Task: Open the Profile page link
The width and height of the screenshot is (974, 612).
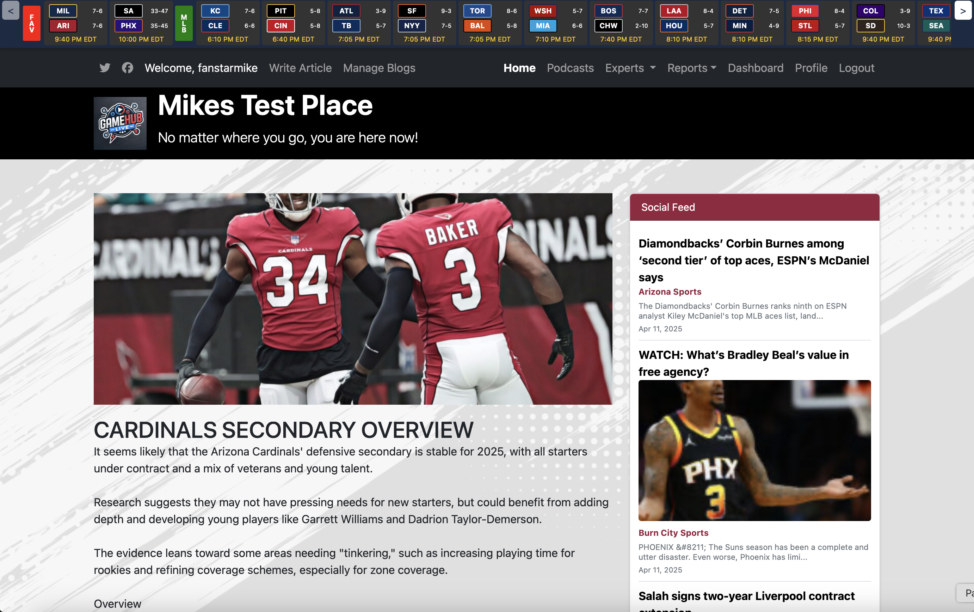Action: pos(810,68)
